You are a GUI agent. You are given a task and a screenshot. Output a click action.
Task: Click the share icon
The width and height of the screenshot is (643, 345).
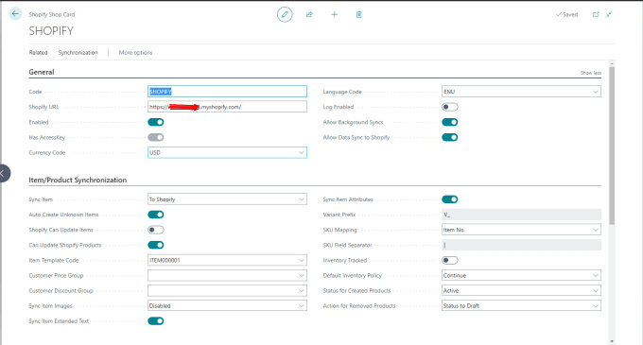coord(309,14)
